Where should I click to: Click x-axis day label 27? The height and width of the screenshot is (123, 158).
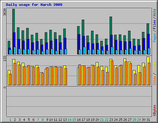pyautogui.click(x=130, y=120)
